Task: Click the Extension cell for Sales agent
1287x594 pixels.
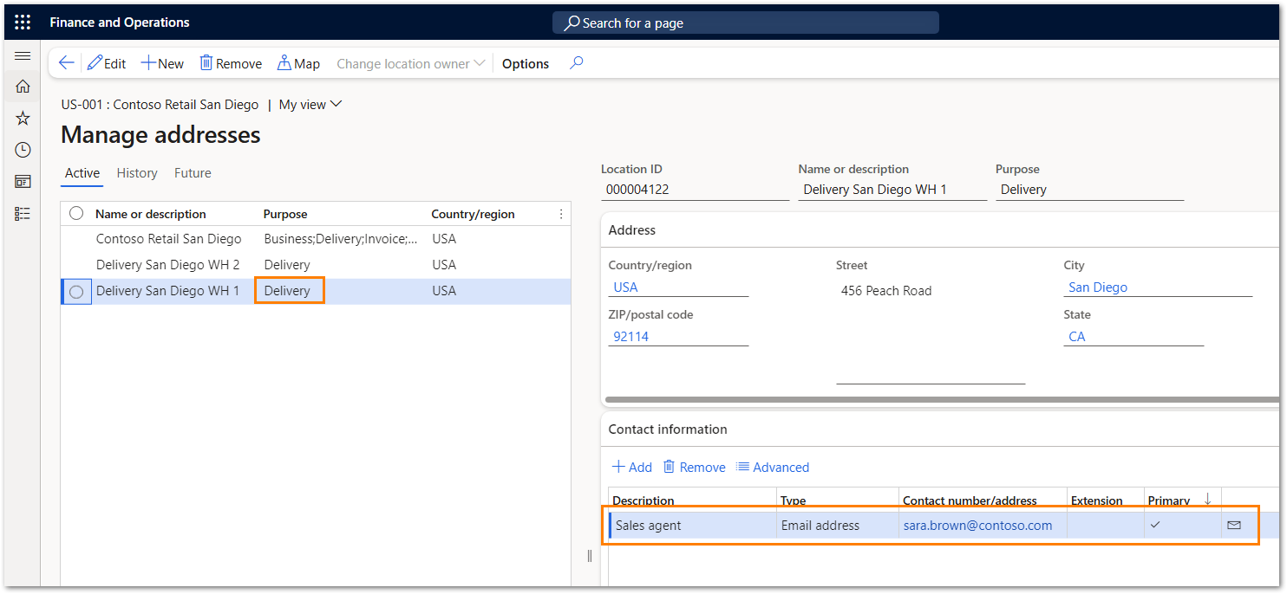Action: pos(1106,526)
